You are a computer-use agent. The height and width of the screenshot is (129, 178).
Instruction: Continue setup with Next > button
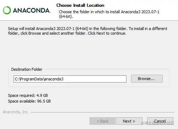(x=129, y=121)
